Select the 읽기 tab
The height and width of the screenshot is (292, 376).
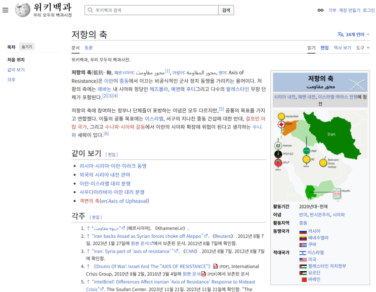coord(312,48)
